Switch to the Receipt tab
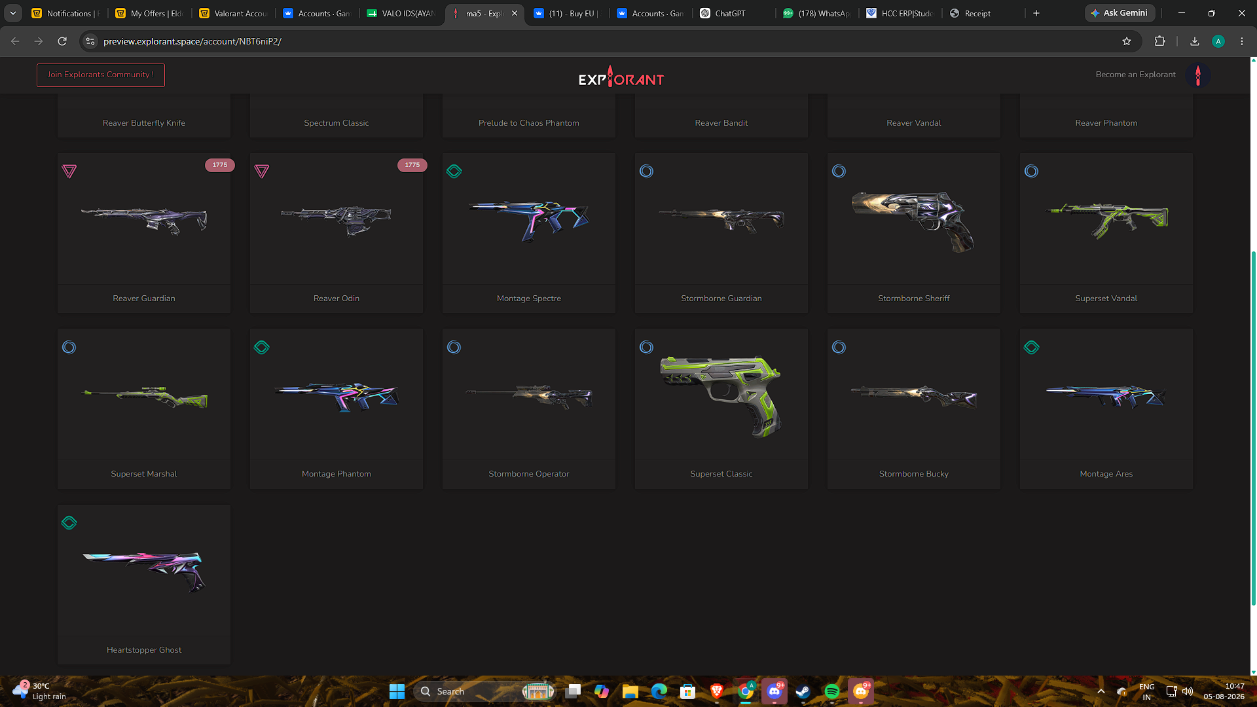 [984, 13]
